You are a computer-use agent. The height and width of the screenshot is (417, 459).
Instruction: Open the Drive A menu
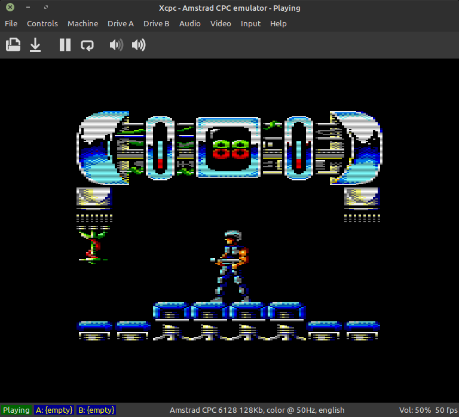121,24
